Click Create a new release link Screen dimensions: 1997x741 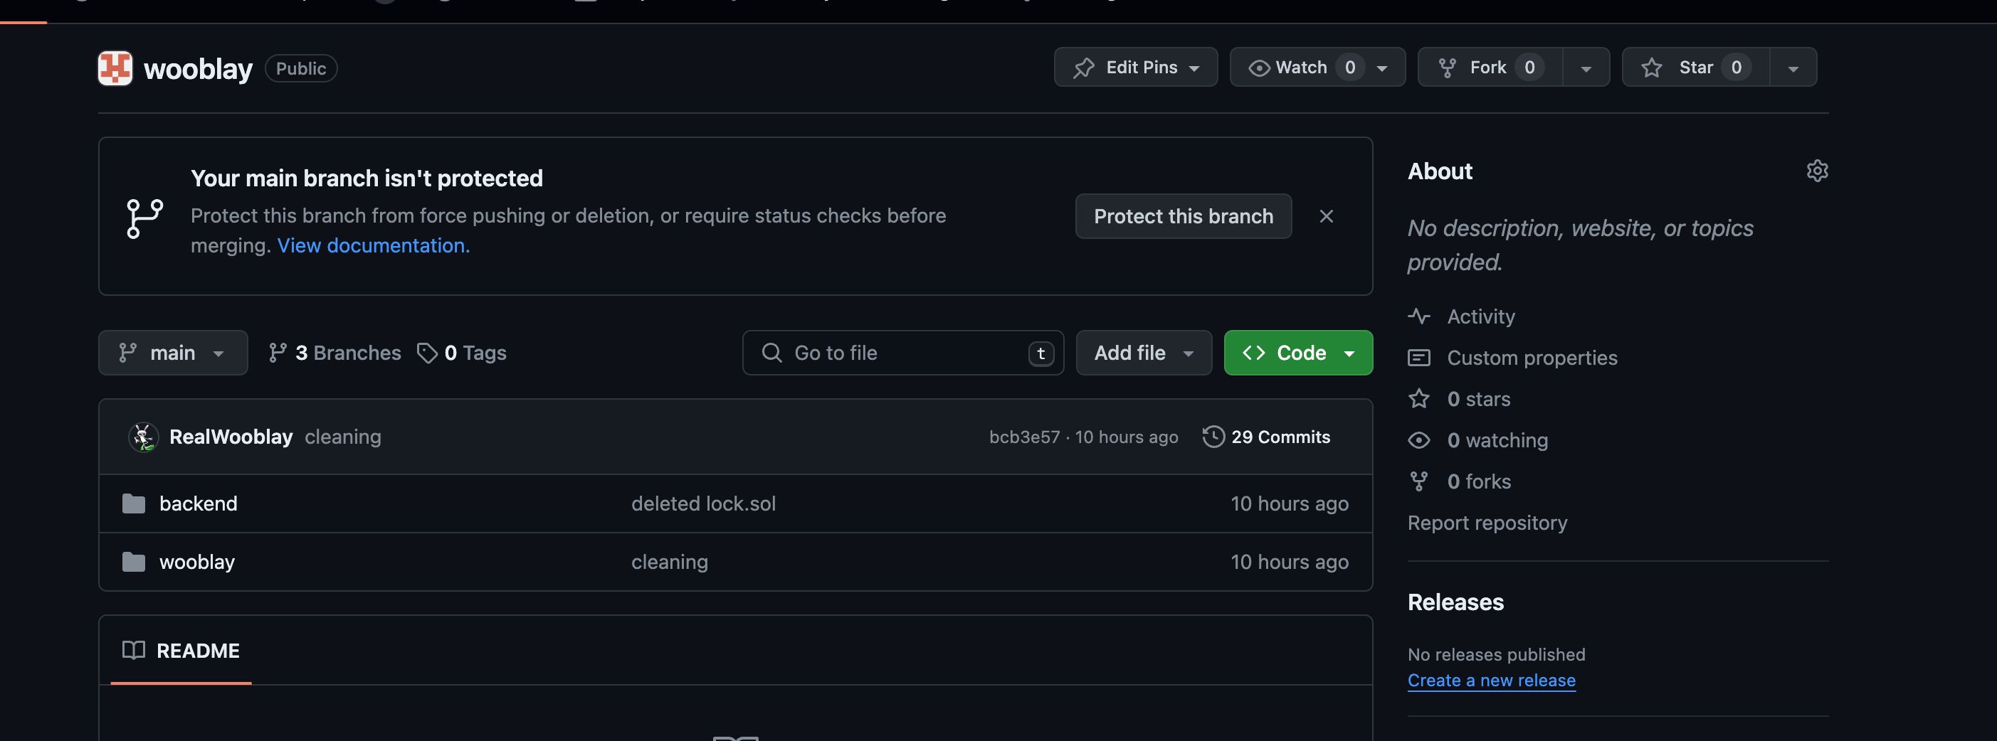pyautogui.click(x=1492, y=680)
